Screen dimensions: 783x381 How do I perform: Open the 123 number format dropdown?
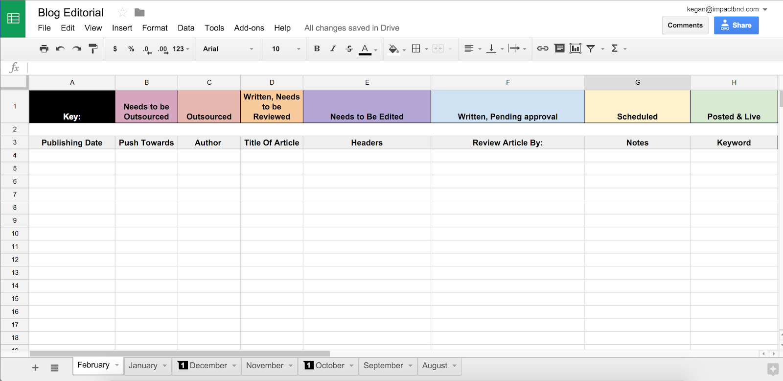point(181,49)
